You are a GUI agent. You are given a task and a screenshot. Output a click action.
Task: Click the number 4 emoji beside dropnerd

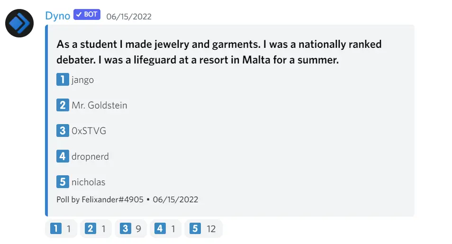[x=63, y=156]
